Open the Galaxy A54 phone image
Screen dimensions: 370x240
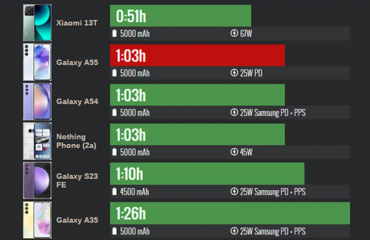click(37, 102)
